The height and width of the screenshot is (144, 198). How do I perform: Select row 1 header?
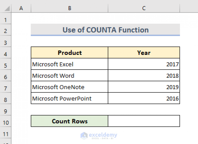click(5, 19)
